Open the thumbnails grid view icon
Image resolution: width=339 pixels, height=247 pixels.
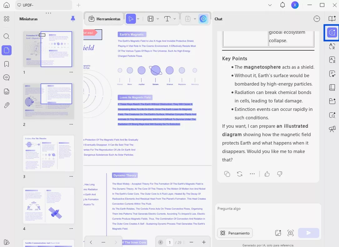point(7,19)
